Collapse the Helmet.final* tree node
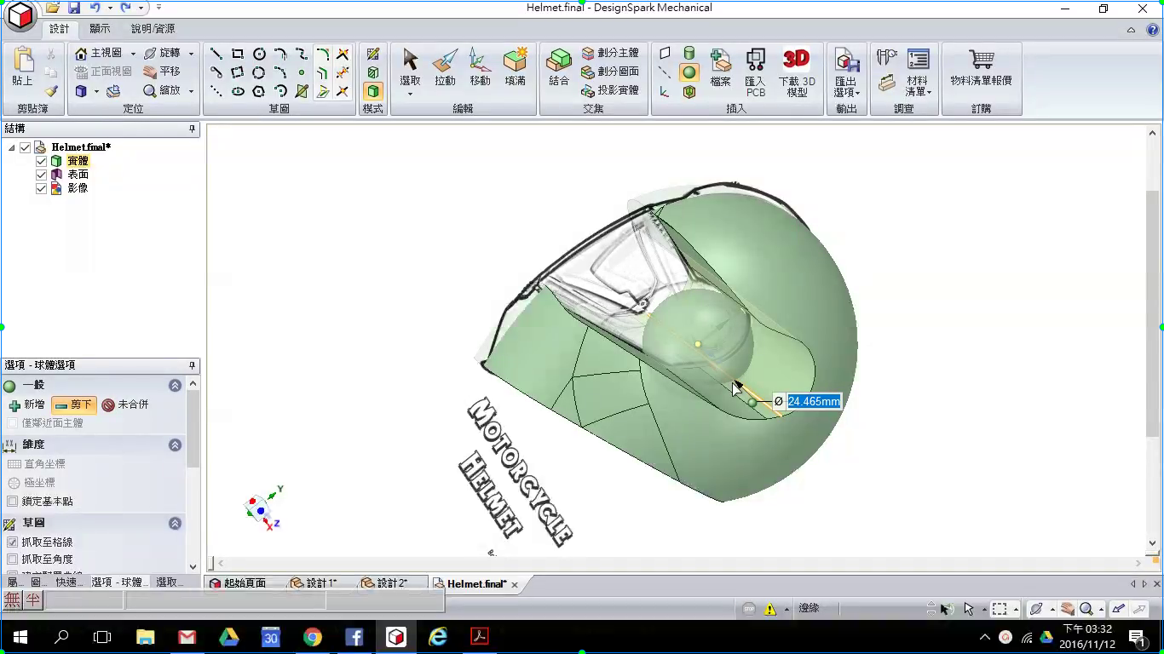This screenshot has height=654, width=1164. coord(12,147)
